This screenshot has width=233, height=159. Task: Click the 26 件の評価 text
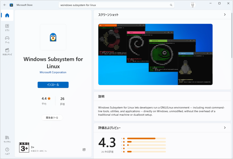107,152
